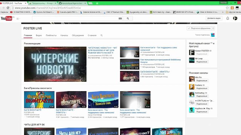Screen dimensions: 241x135
Task: Open the Обсуждение channel tab
Action: tap(78, 35)
